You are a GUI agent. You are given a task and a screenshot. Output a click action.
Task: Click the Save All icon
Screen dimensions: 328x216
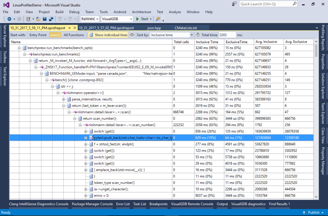[51, 19]
